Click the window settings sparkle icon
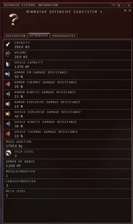133x224 pixels. (x=114, y=5)
